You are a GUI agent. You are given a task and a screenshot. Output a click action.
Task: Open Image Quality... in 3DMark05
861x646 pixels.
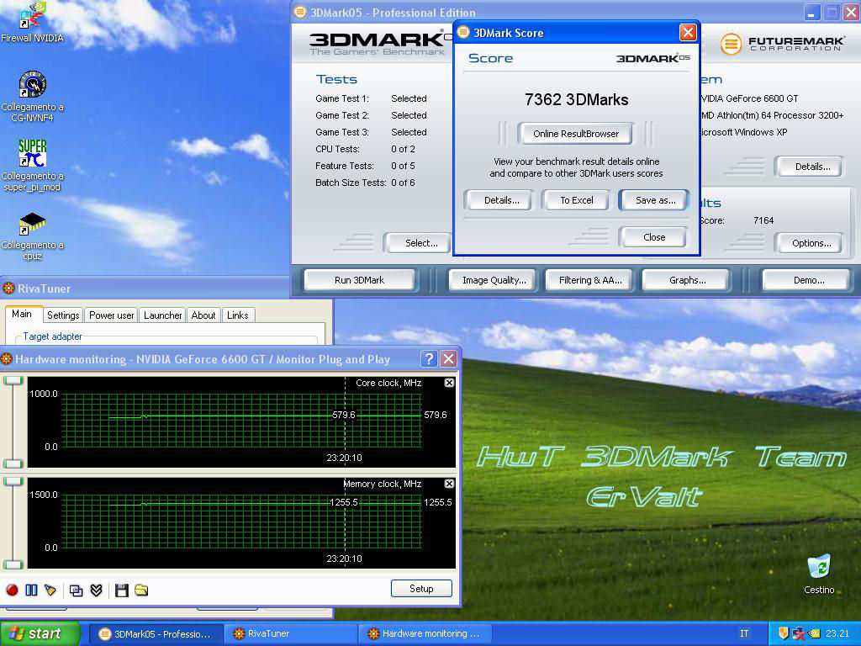[494, 279]
